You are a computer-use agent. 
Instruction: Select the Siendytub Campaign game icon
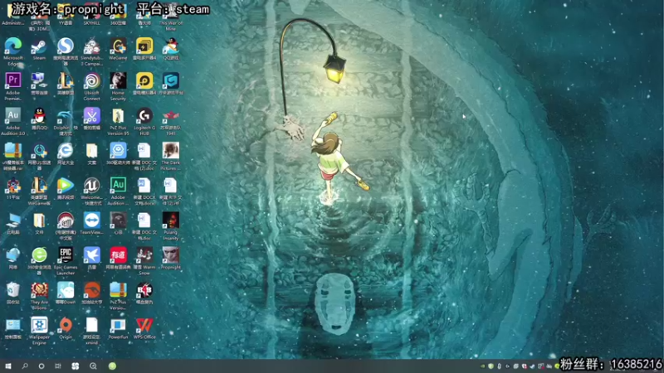tap(92, 46)
